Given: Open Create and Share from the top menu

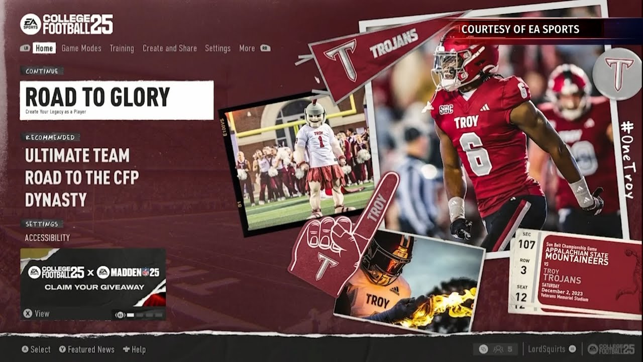Looking at the screenshot, I should tap(169, 48).
